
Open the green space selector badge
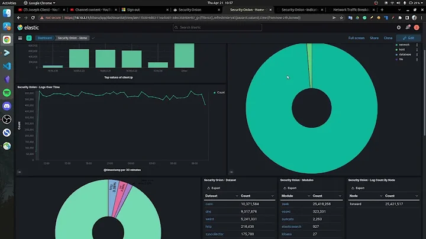[x=29, y=38]
